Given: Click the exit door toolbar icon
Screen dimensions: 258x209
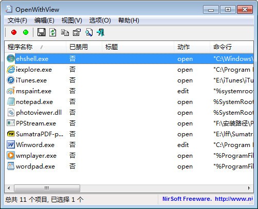Looking at the screenshot, I should [x=101, y=32].
